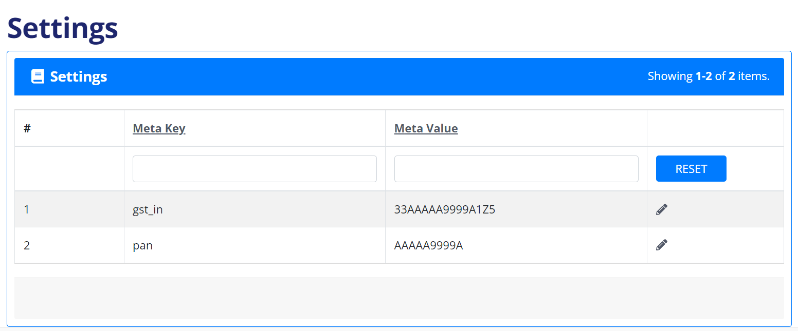Click the 'Showing 1-2 of 2 items' summary
The width and height of the screenshot is (798, 331).
708,76
